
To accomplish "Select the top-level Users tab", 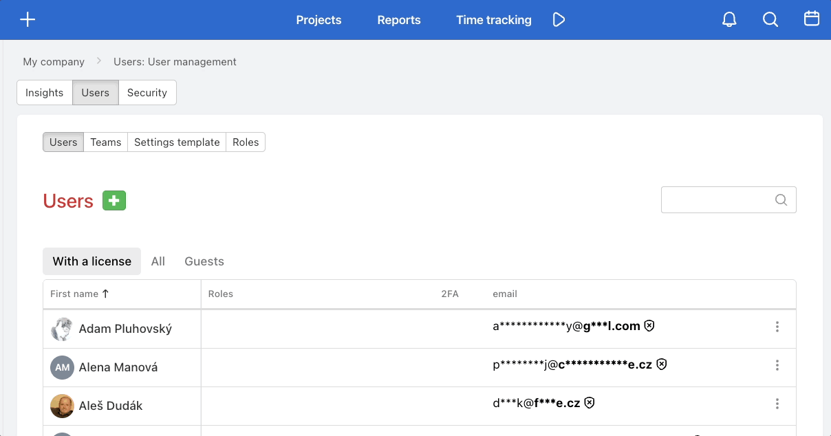I will tap(96, 93).
